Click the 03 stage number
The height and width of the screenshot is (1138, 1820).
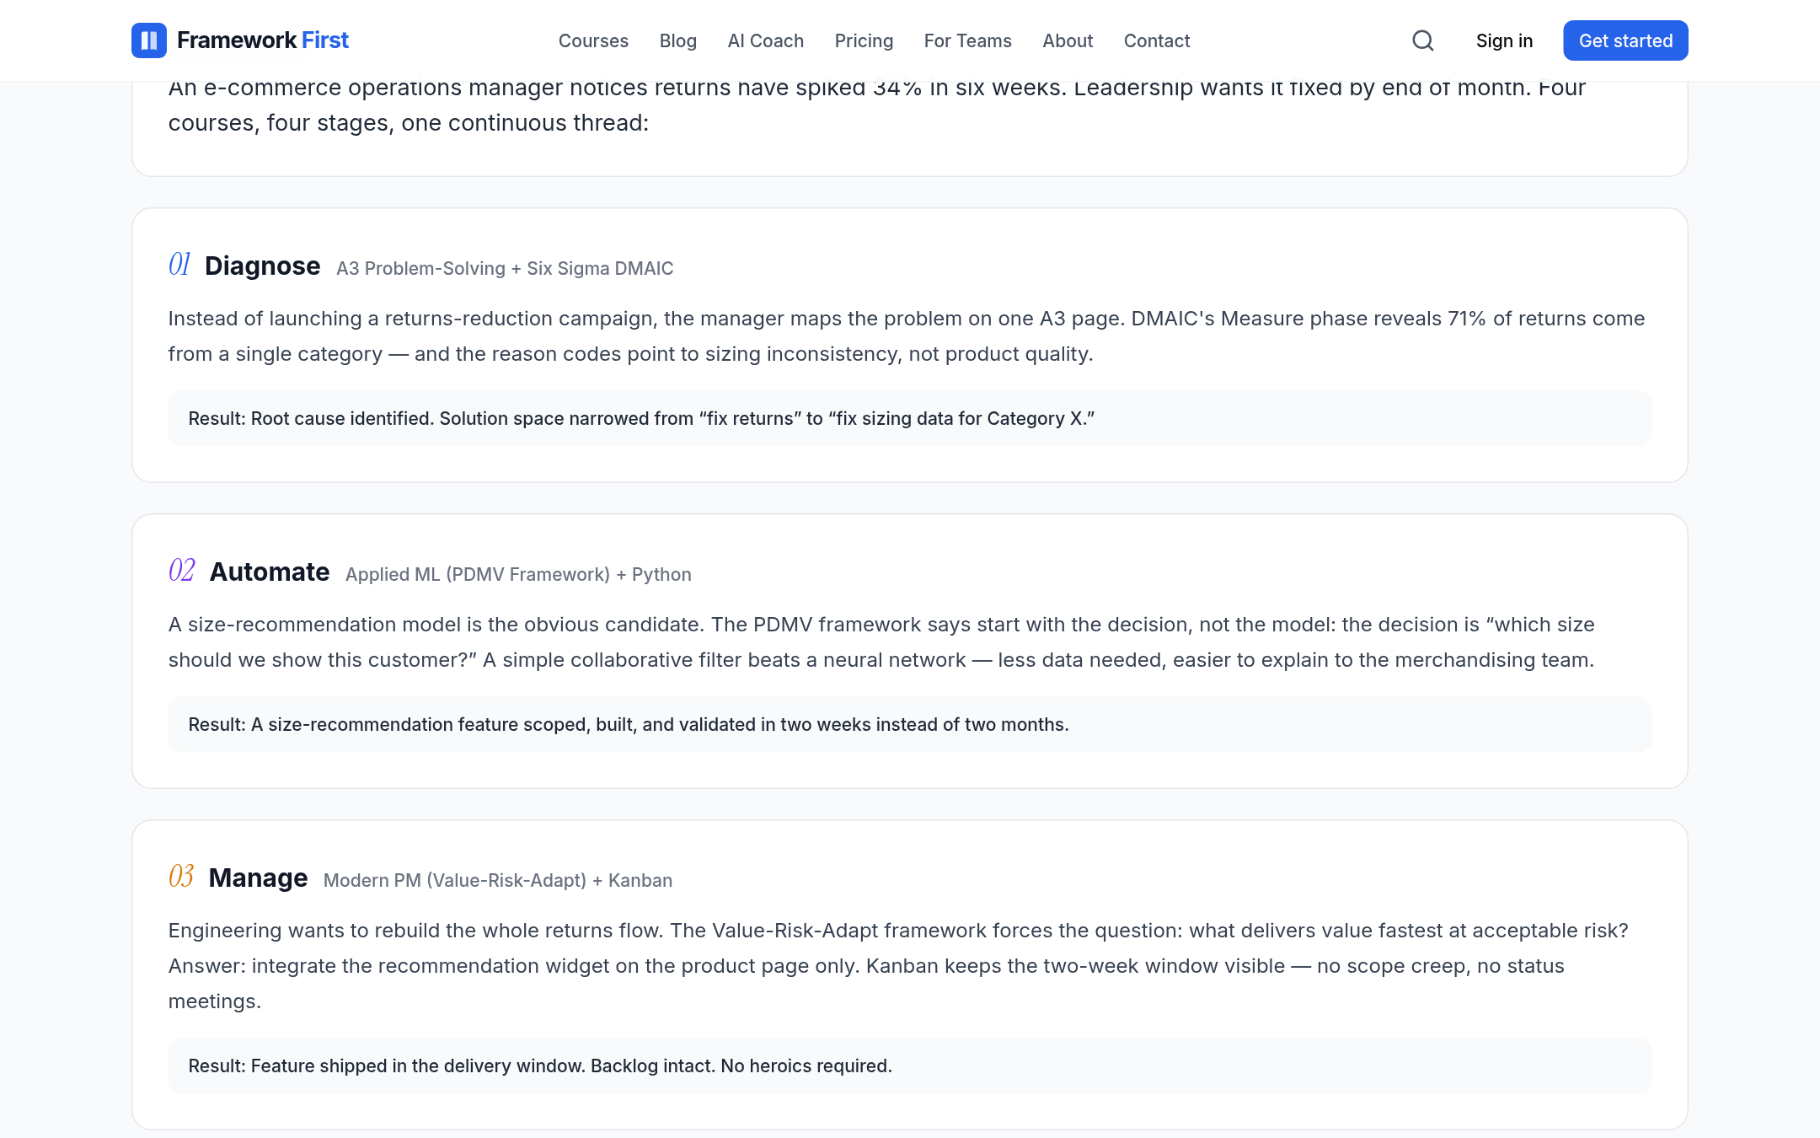pyautogui.click(x=181, y=877)
